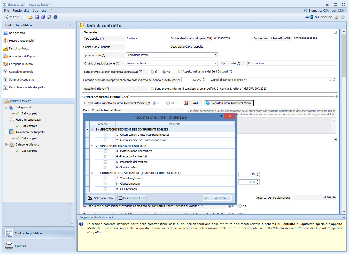This screenshot has width=349, height=254.
Task: Open the Funzionalità menu
Action: 21,11
